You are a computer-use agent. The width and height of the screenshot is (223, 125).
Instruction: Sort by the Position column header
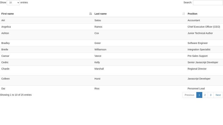pos(192,14)
